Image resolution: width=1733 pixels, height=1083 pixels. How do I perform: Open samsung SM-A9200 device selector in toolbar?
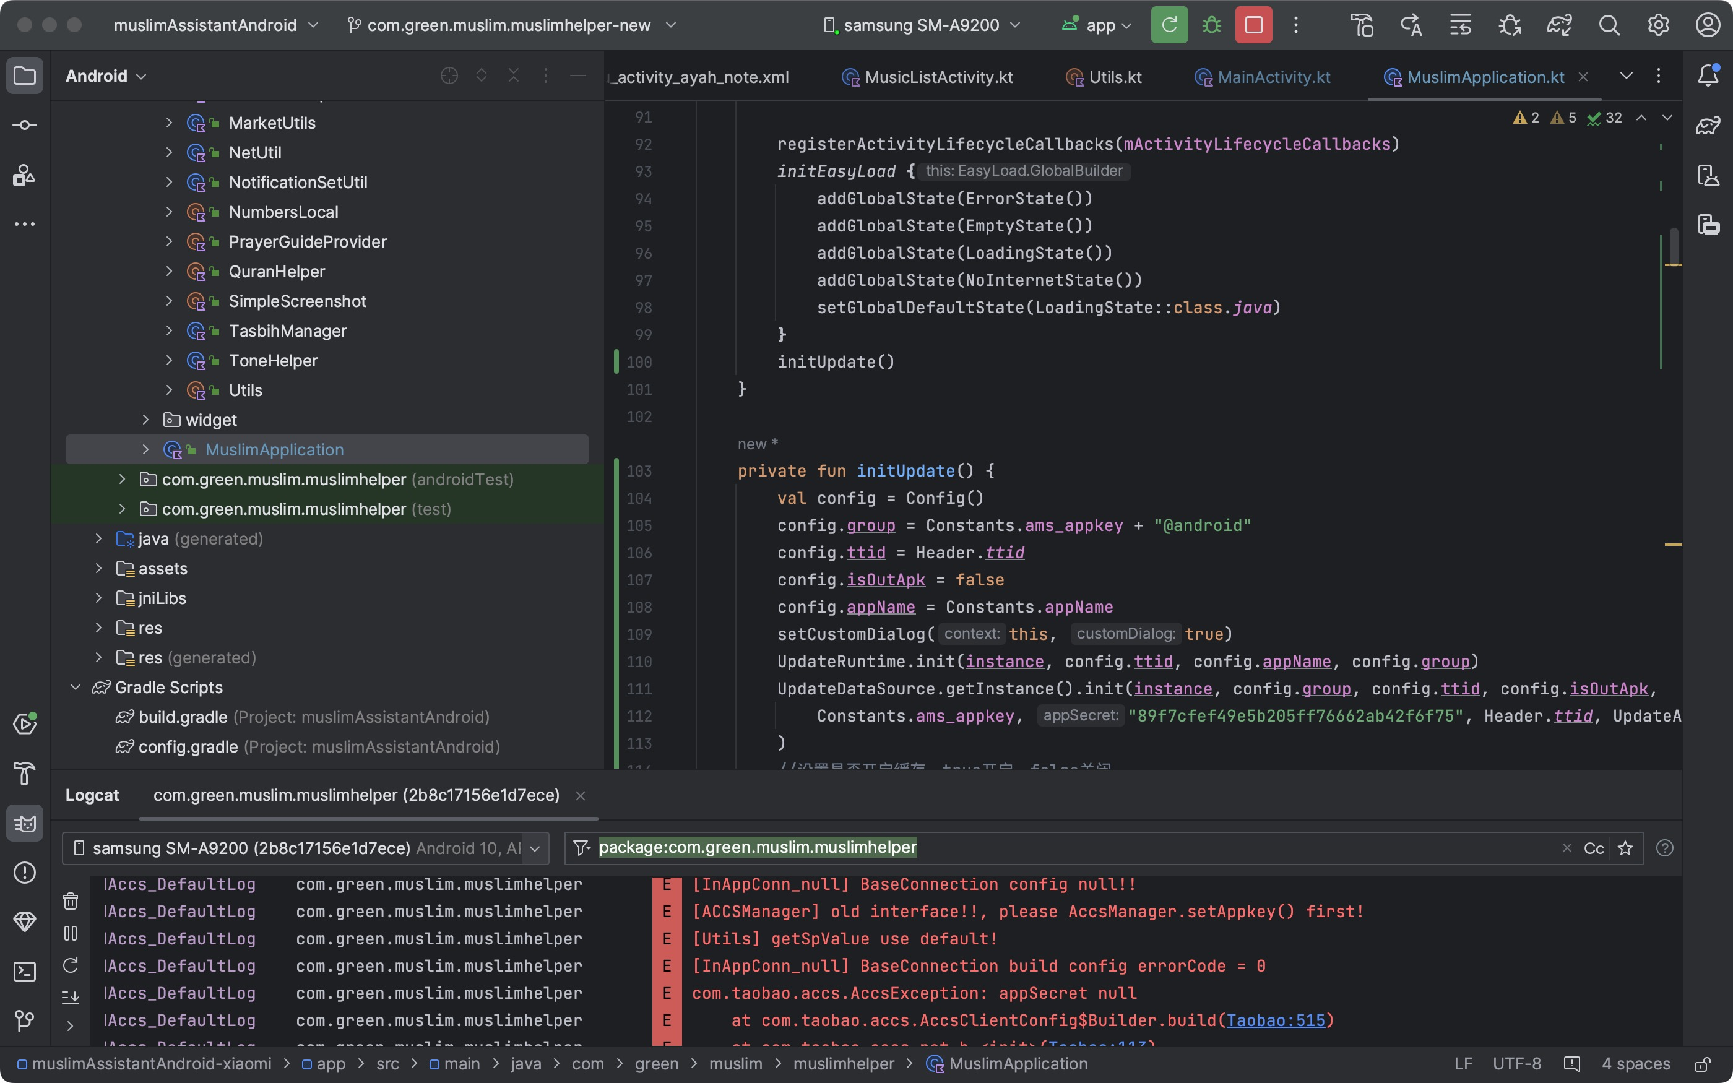922,25
